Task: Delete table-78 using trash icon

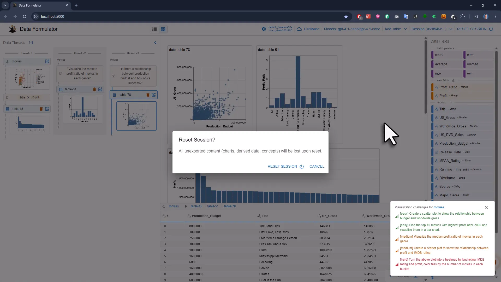Action: tap(148, 95)
